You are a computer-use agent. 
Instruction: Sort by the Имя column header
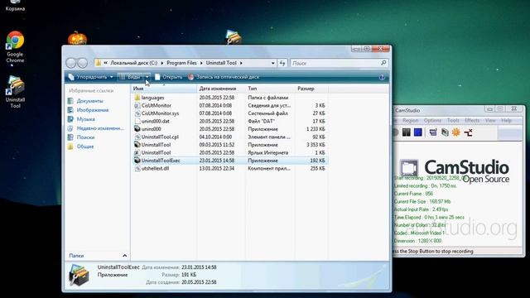[164, 89]
